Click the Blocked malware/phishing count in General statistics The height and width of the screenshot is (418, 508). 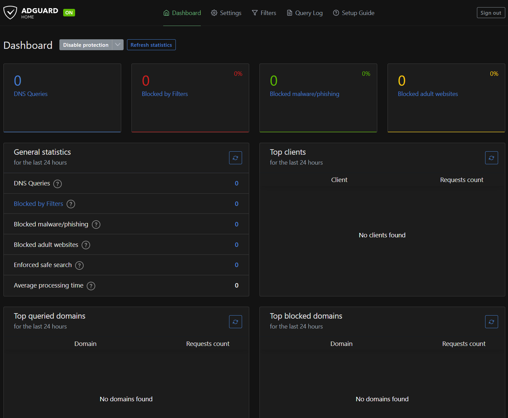pos(237,224)
